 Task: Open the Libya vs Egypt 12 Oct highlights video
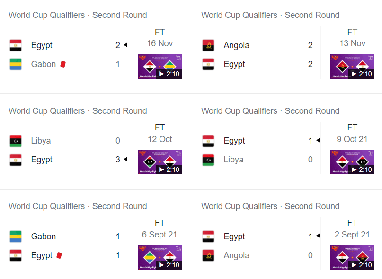tap(160, 162)
